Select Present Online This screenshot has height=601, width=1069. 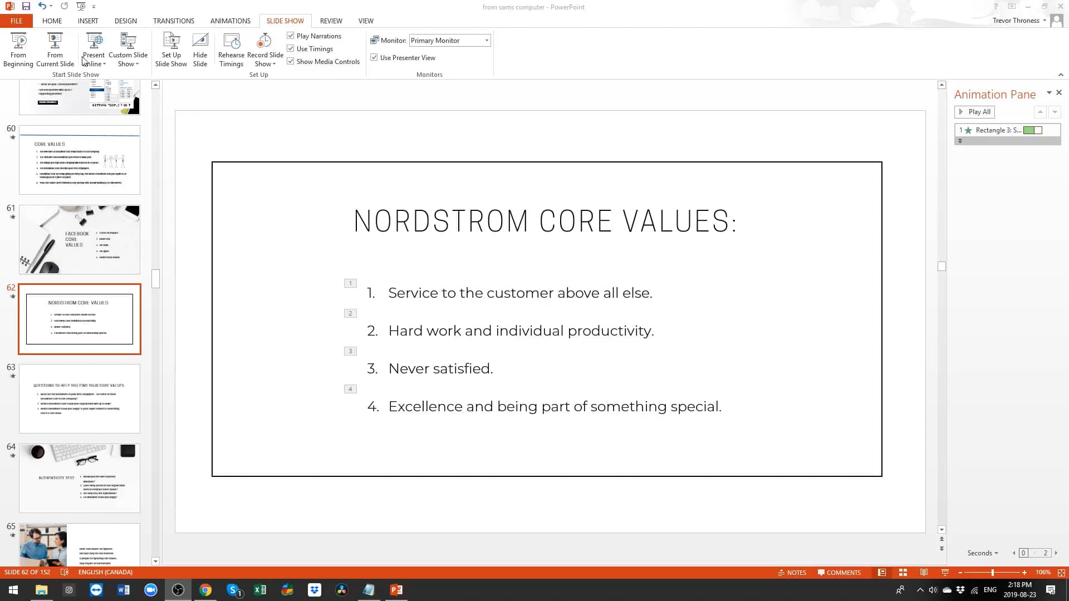(94, 49)
